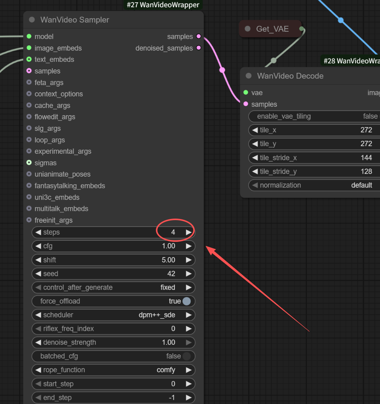
Task: Open the control_after_generate dropdown
Action: 113,287
